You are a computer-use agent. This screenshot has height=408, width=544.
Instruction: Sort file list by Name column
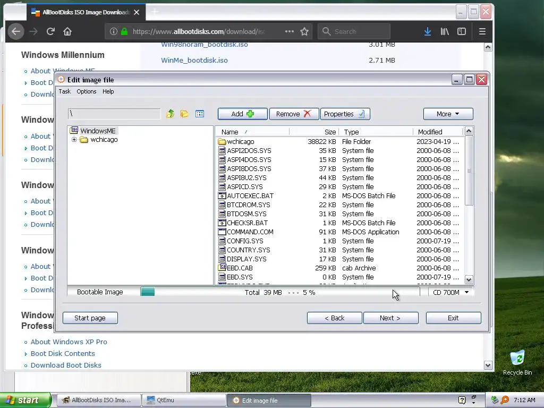coord(252,132)
